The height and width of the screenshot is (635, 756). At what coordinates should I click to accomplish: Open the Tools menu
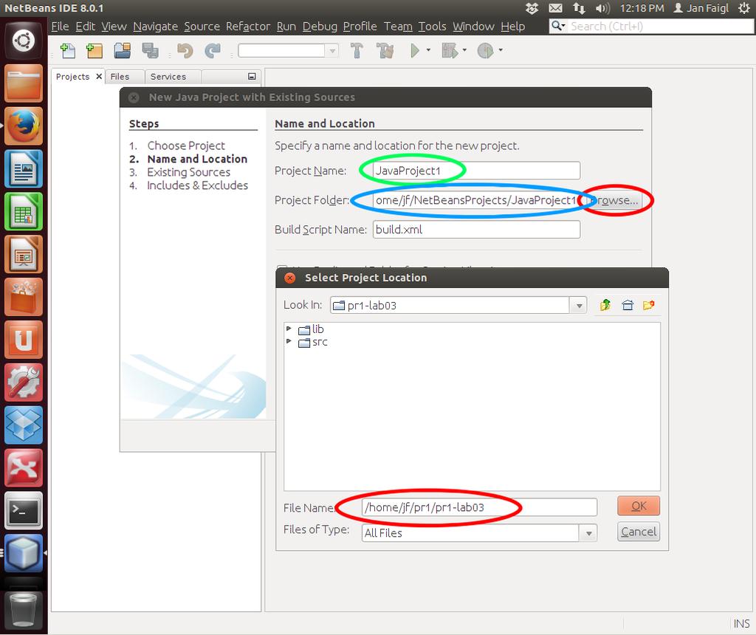click(432, 26)
